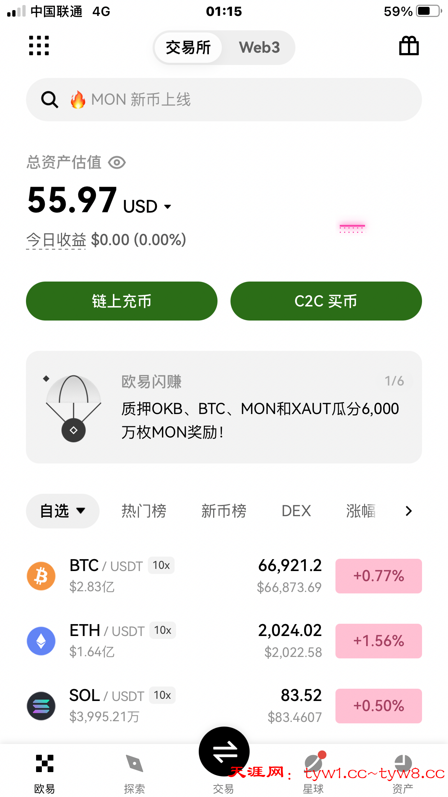Screen dimensions: 448x797
Task: Tap the search magnifier icon
Action: pos(49,100)
